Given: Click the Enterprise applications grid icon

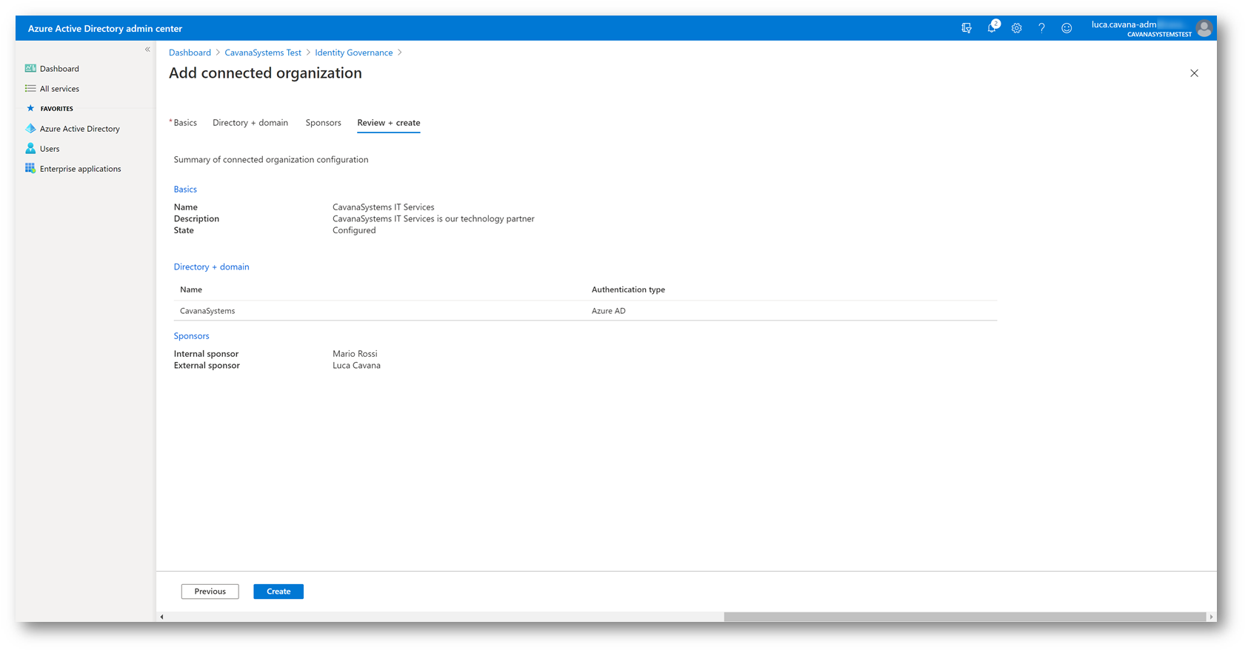Looking at the screenshot, I should click(x=30, y=168).
